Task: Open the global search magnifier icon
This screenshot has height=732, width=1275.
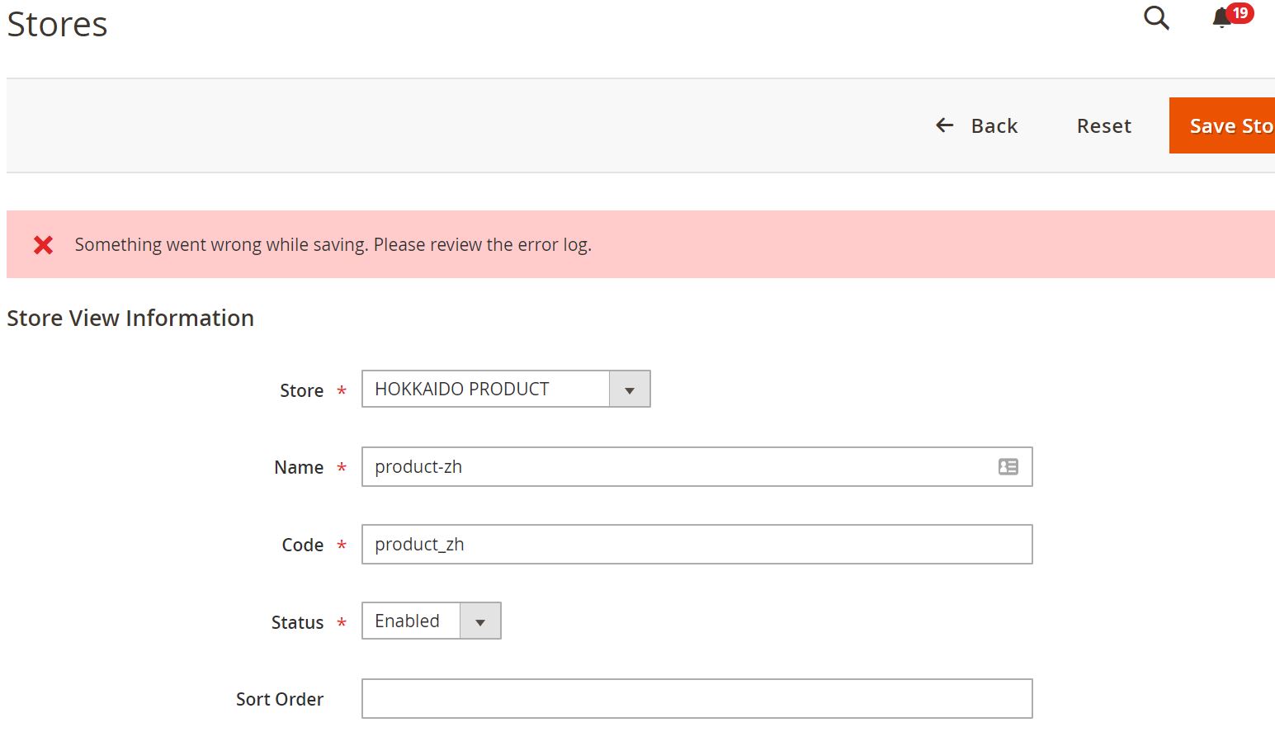Action: tap(1155, 17)
